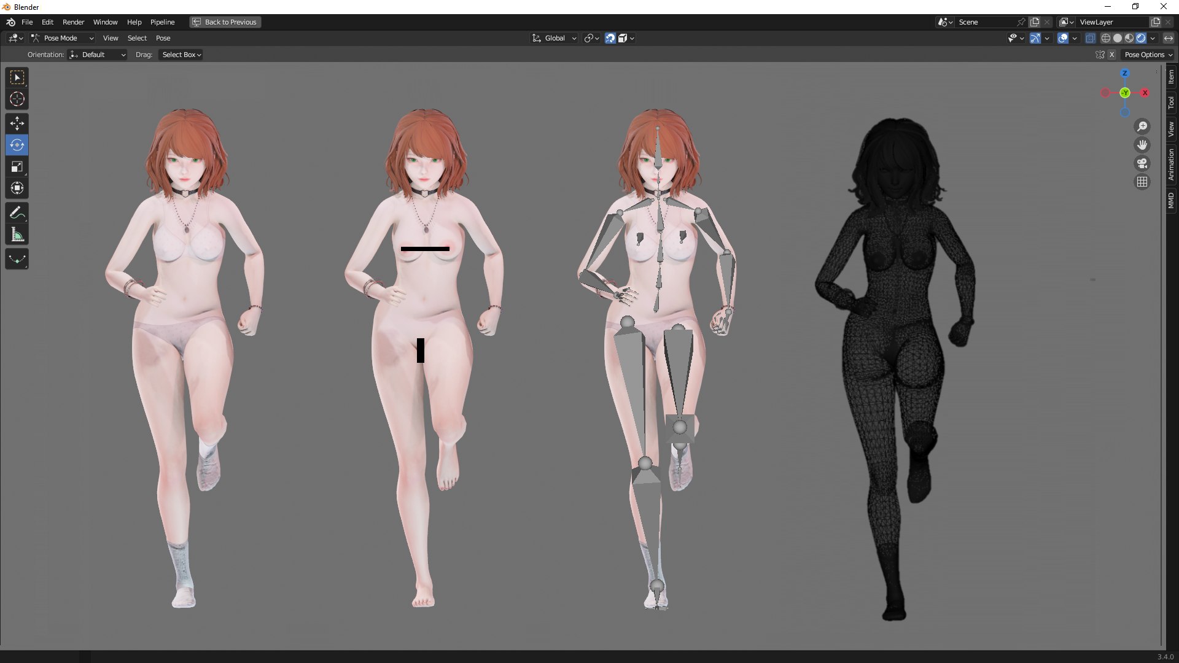Screen dimensions: 1179x663
Task: Choose the Move tool
Action: tap(17, 124)
